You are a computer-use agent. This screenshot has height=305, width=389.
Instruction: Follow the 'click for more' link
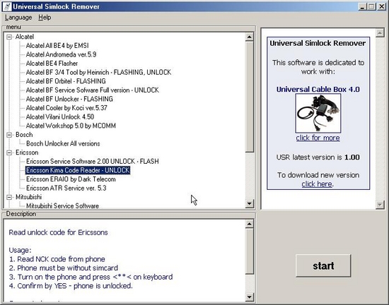click(x=318, y=138)
